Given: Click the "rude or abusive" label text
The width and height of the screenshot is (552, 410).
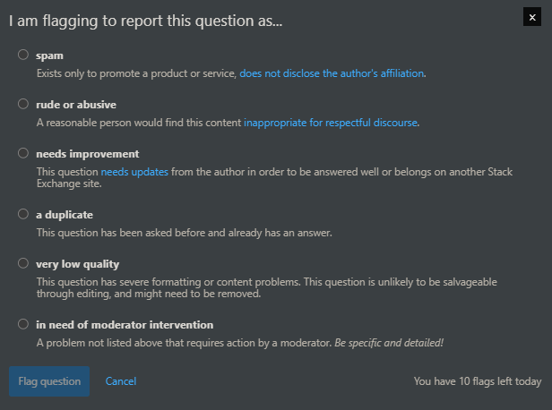Looking at the screenshot, I should (76, 105).
